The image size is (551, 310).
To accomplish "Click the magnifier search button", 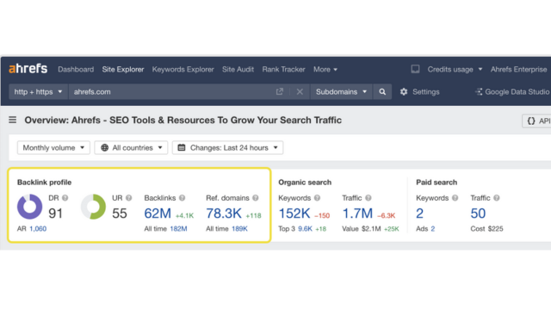I will click(382, 92).
